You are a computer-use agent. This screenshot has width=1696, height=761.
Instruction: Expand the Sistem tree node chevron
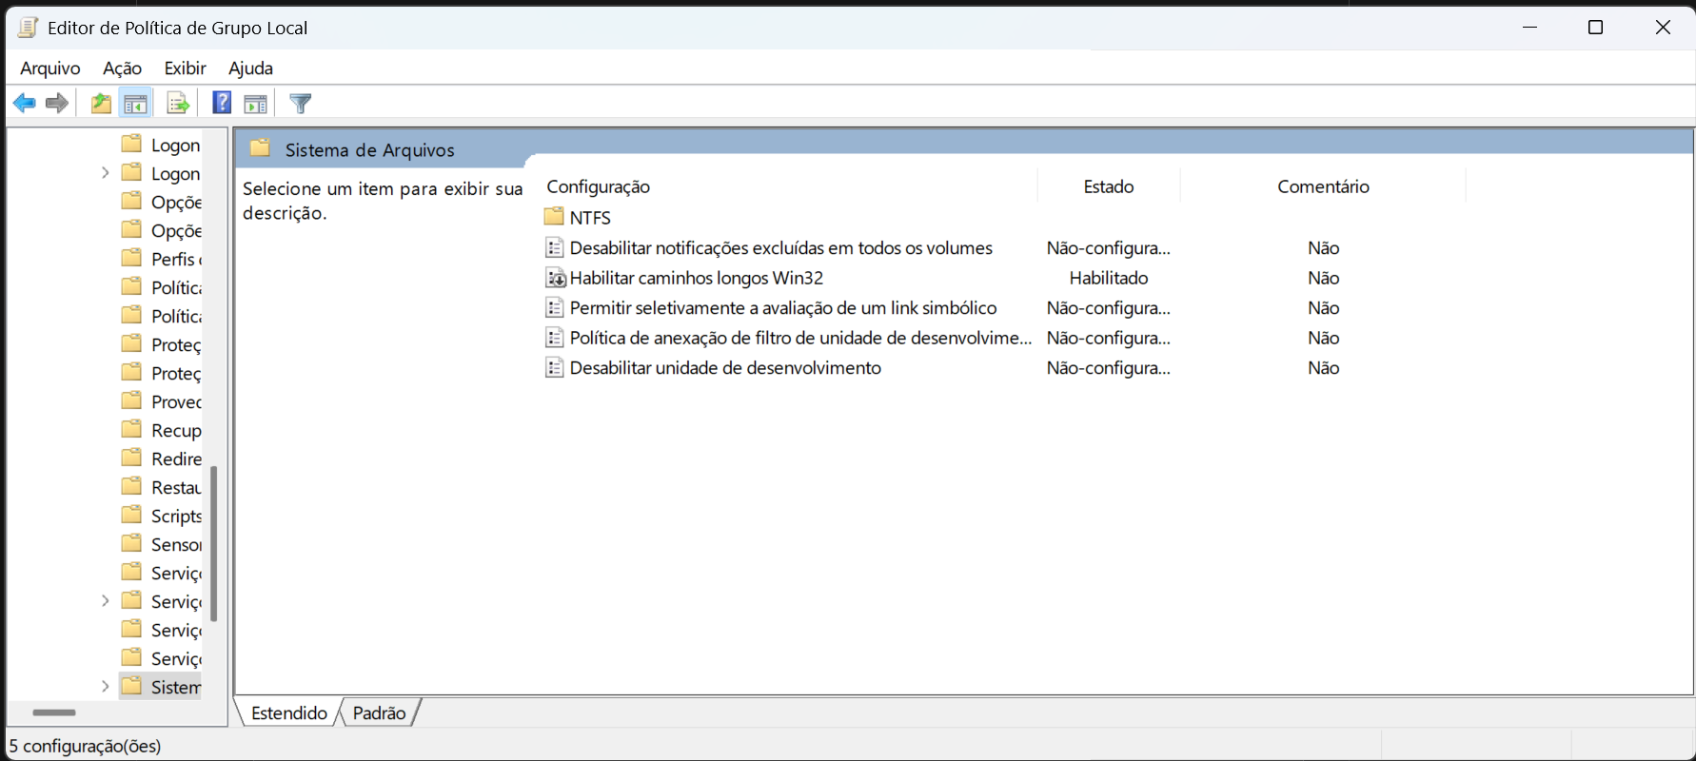click(105, 686)
